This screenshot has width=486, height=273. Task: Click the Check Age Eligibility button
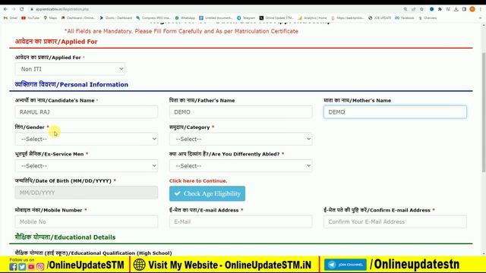click(207, 193)
